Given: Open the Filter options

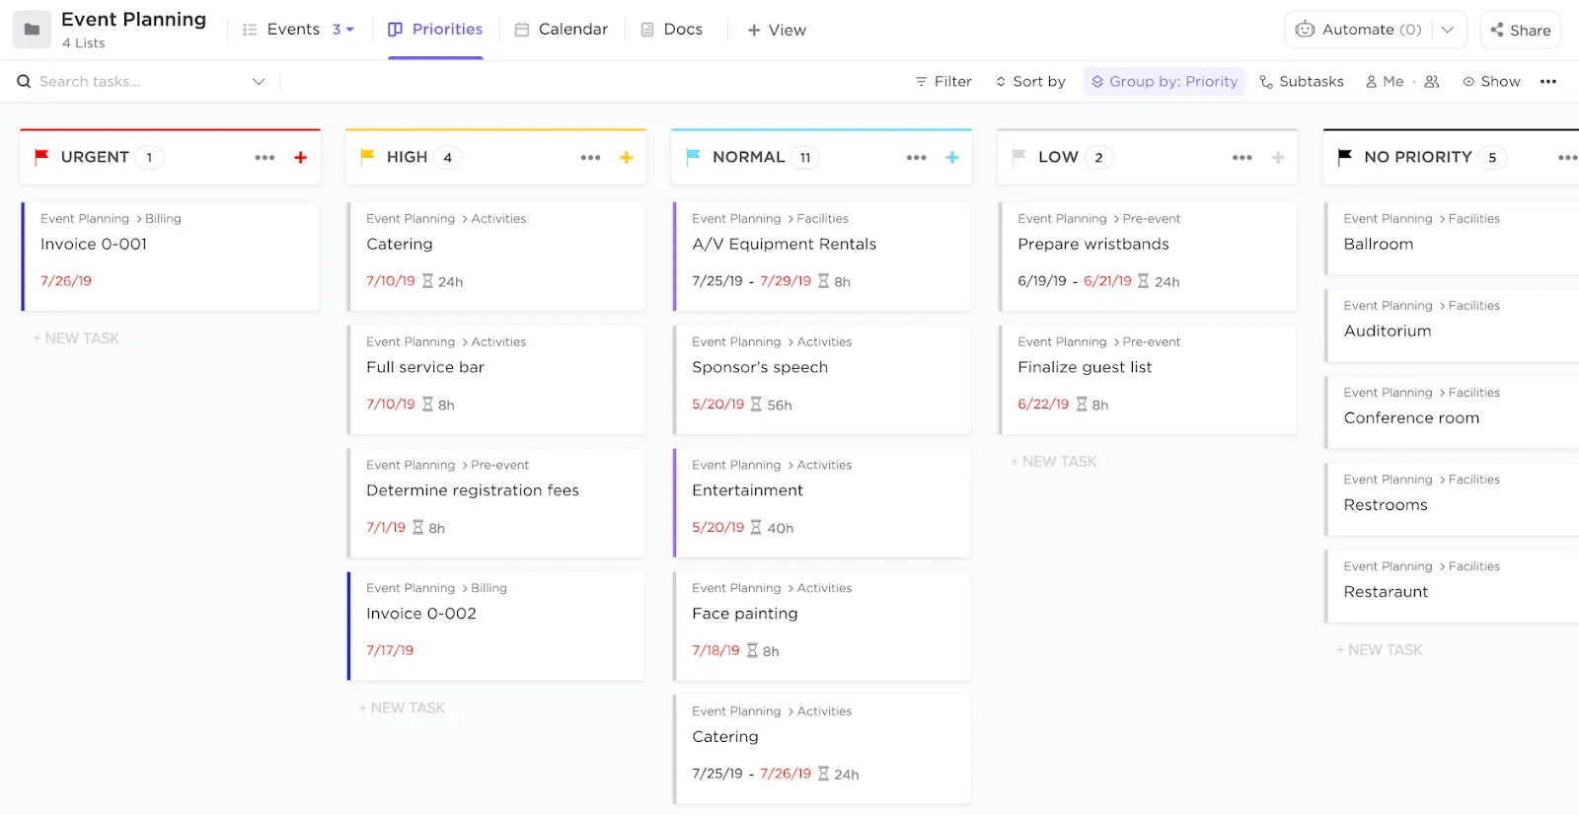Looking at the screenshot, I should (943, 82).
